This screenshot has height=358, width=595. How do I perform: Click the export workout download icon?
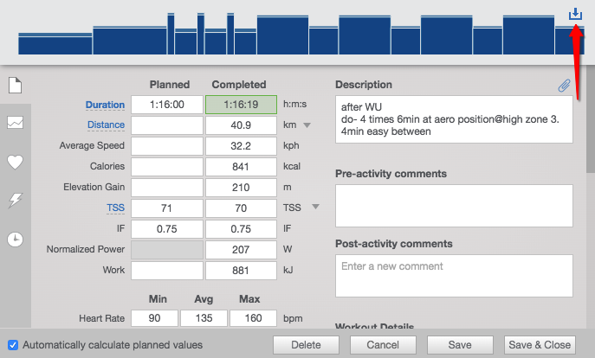[575, 14]
